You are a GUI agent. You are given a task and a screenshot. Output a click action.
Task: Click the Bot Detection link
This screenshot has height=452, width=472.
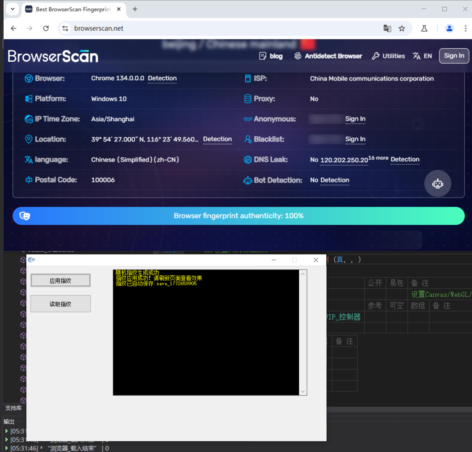pyautogui.click(x=335, y=180)
